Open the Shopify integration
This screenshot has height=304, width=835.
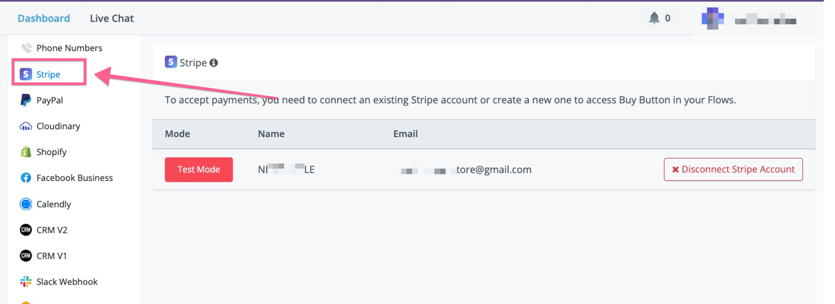pyautogui.click(x=52, y=152)
